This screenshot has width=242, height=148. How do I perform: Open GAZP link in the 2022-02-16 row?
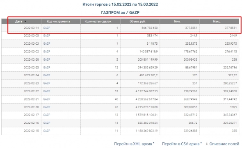tap(47, 123)
